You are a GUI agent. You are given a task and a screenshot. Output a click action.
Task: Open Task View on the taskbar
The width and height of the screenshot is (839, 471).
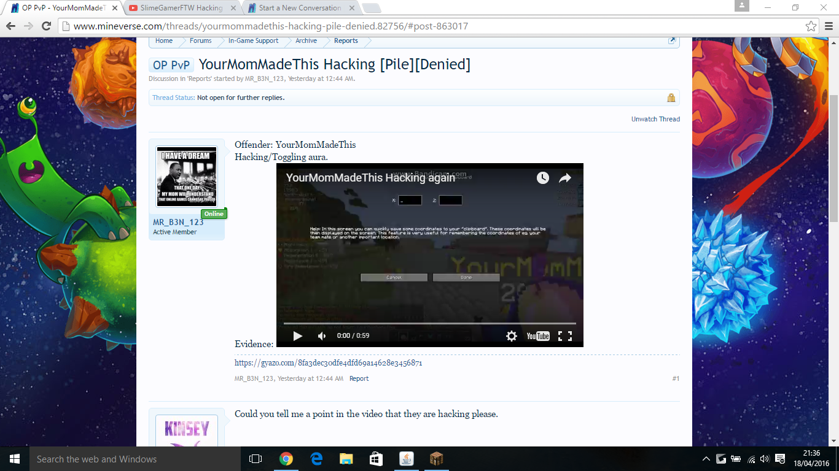(x=256, y=459)
